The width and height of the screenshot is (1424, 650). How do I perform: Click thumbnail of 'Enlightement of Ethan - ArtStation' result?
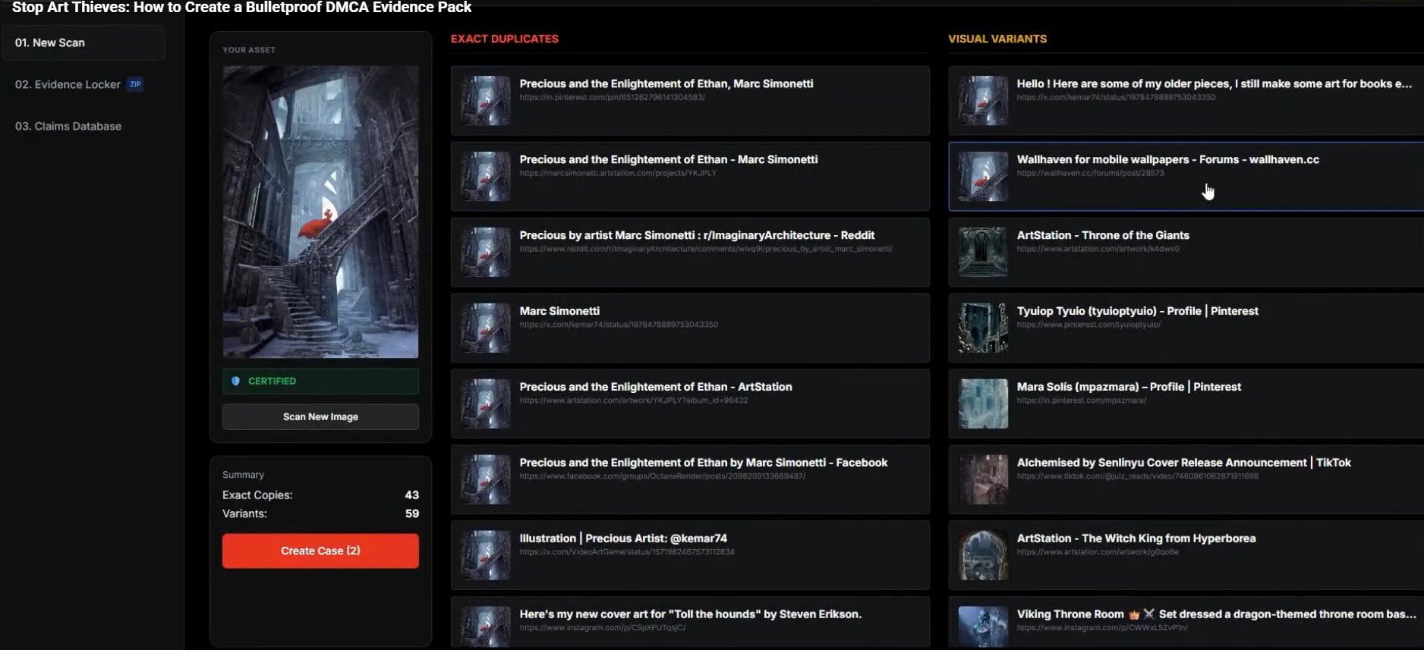pyautogui.click(x=486, y=404)
